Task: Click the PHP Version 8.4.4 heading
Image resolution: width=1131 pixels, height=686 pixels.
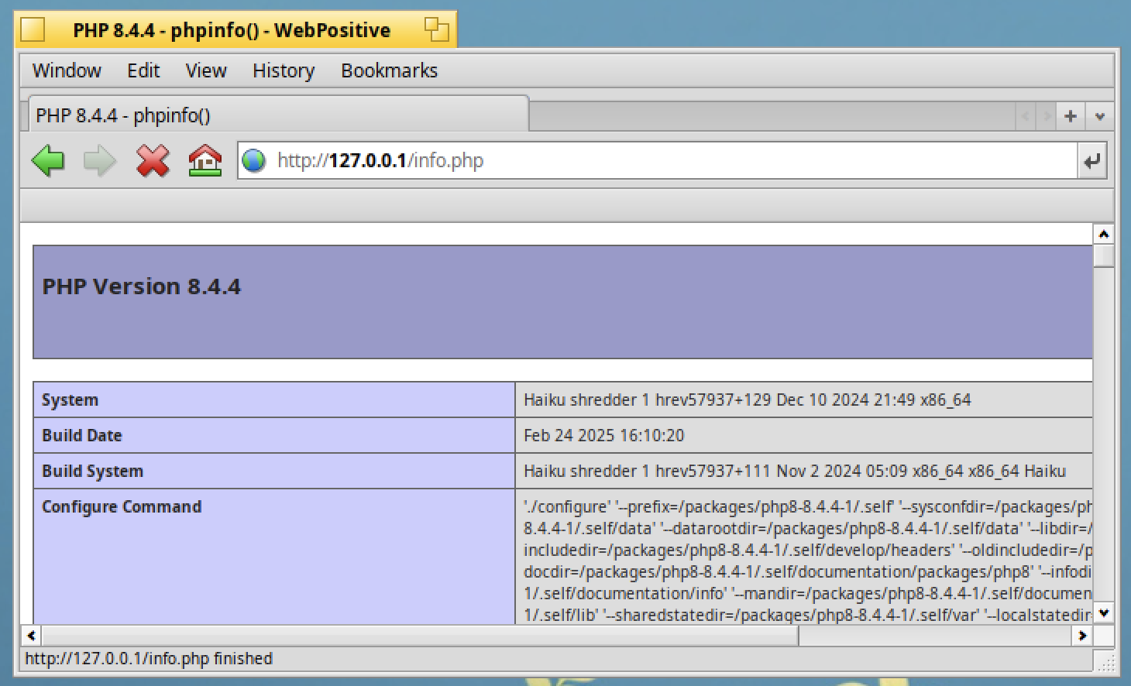Action: tap(141, 286)
